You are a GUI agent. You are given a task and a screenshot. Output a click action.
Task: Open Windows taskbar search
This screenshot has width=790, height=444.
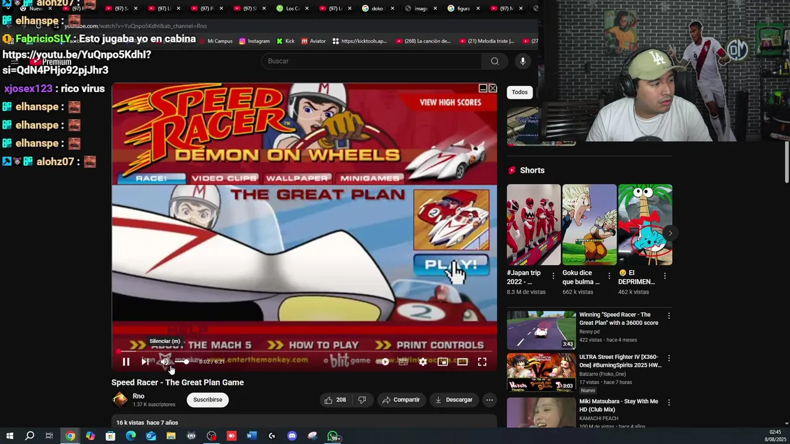coord(30,436)
